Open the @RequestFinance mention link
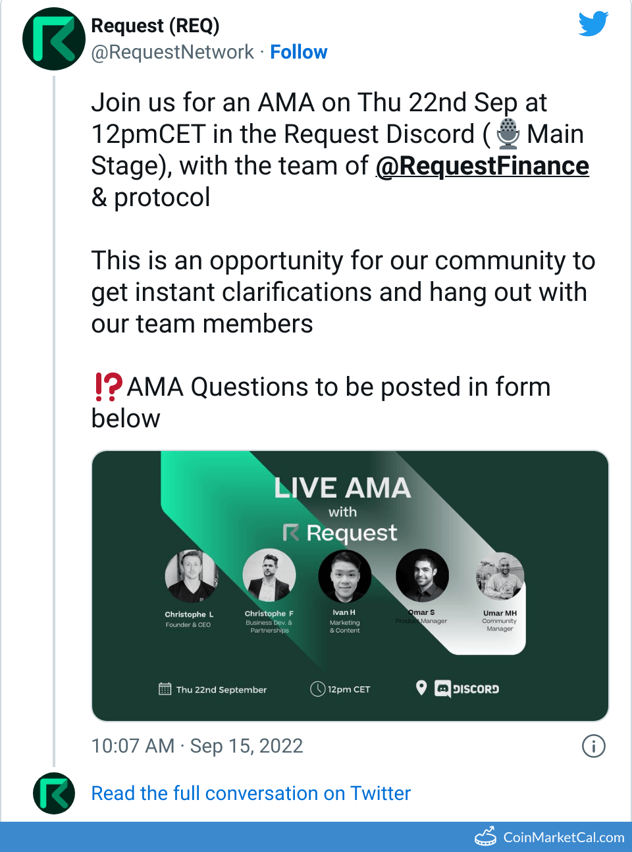Screen dimensions: 632x852 [482, 166]
